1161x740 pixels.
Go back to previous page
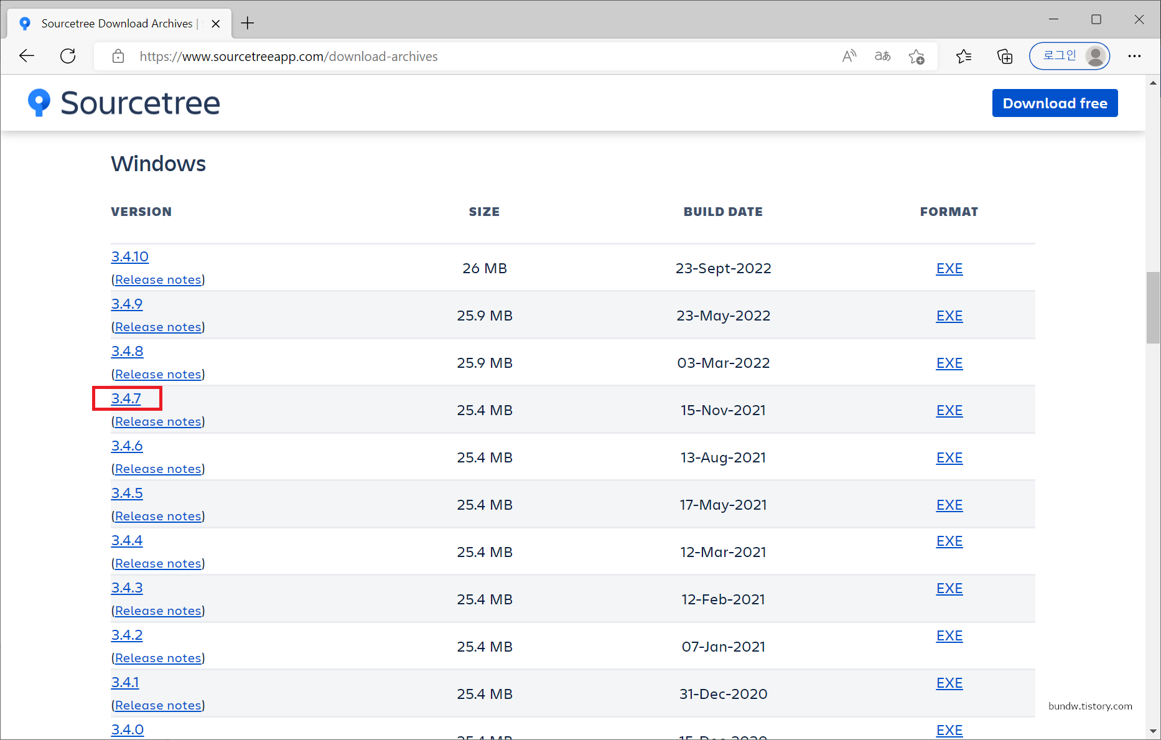(27, 56)
